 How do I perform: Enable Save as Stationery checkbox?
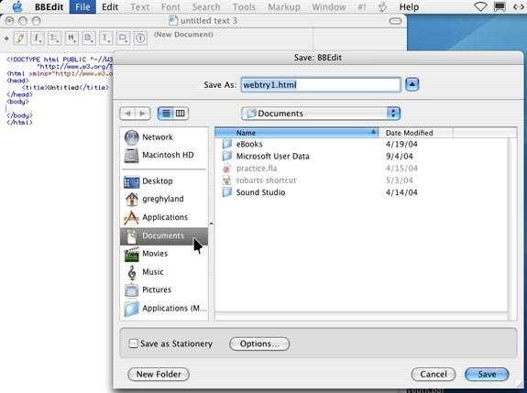point(133,344)
